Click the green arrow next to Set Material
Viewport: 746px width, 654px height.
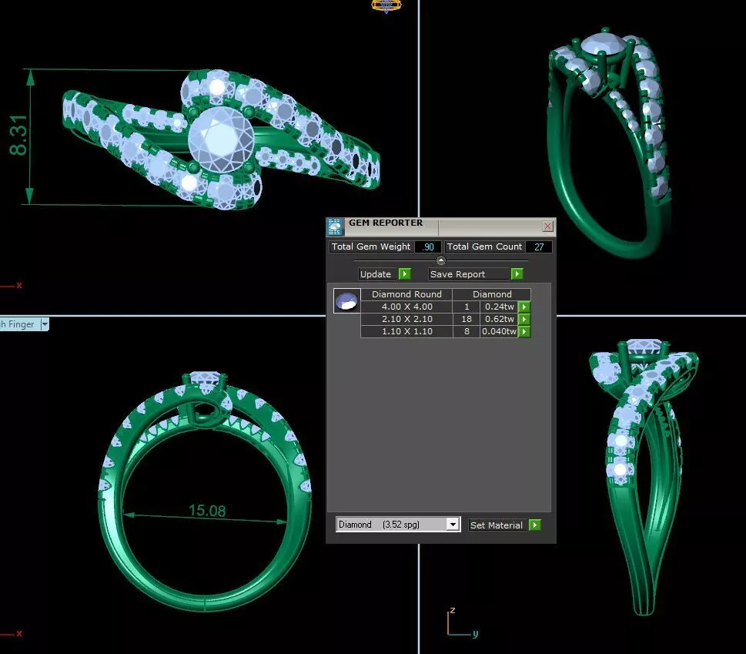click(x=535, y=525)
